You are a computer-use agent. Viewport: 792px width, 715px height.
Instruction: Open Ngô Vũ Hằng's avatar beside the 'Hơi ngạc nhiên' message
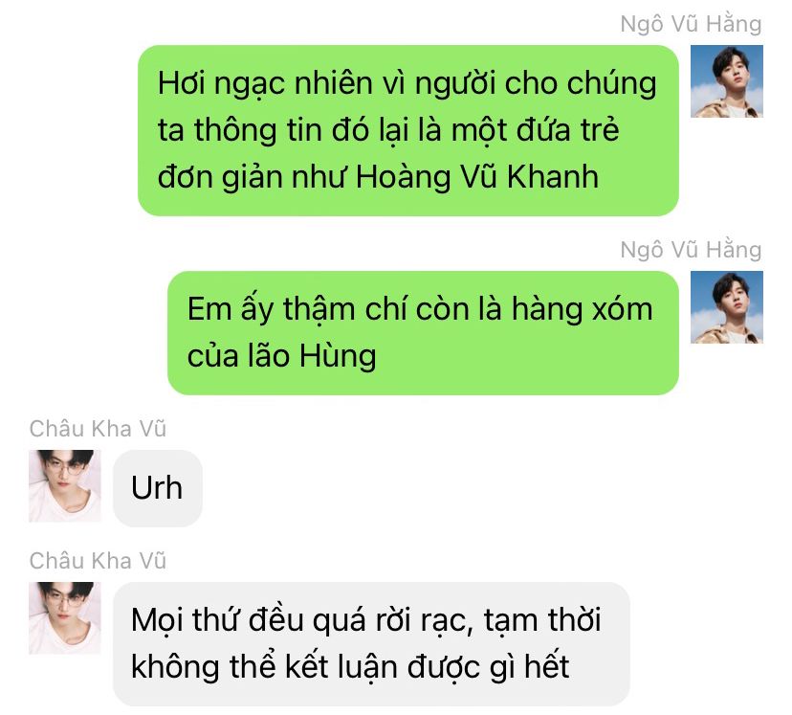(x=726, y=81)
